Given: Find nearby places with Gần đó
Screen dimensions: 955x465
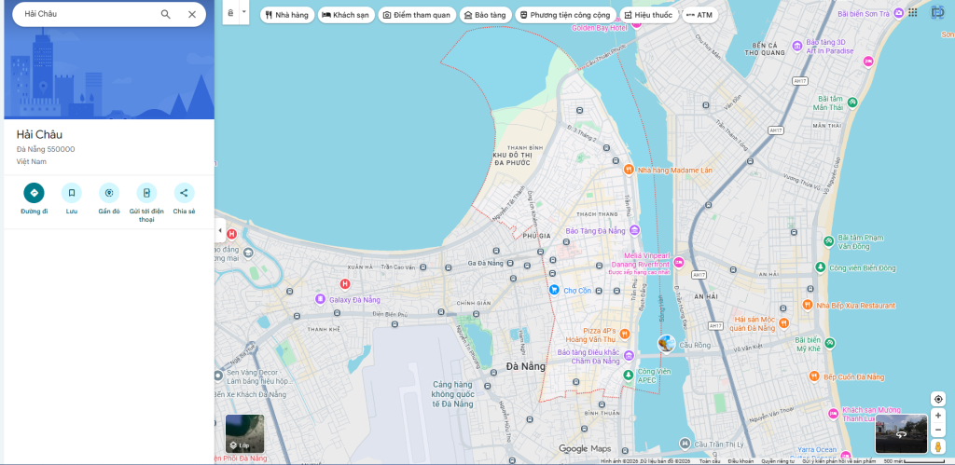Looking at the screenshot, I should tap(109, 193).
